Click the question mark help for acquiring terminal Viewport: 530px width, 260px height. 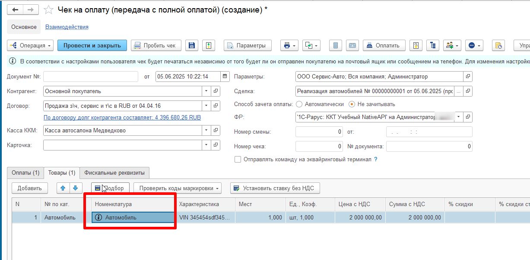[376, 160]
